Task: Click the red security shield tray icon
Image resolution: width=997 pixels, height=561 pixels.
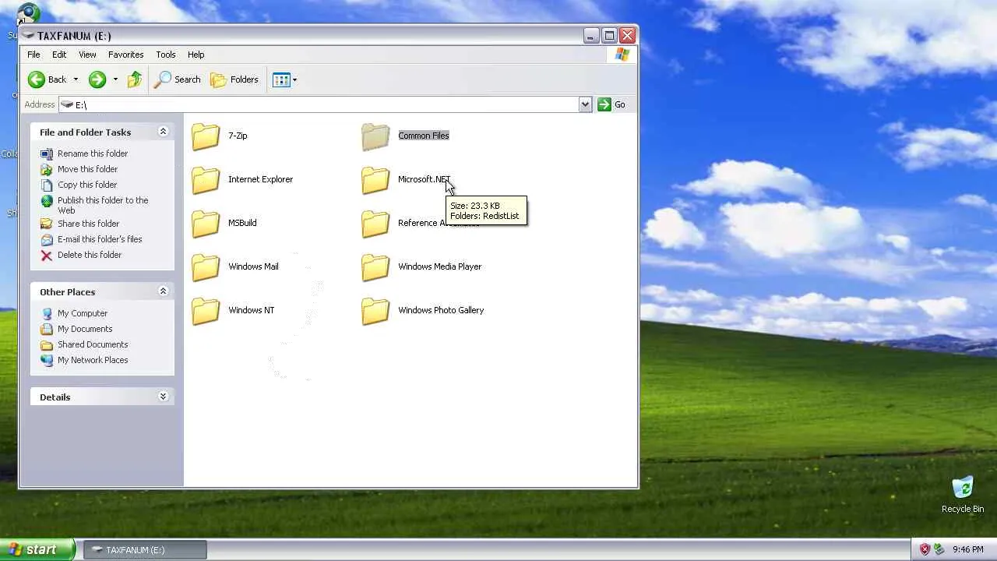Action: (x=925, y=549)
